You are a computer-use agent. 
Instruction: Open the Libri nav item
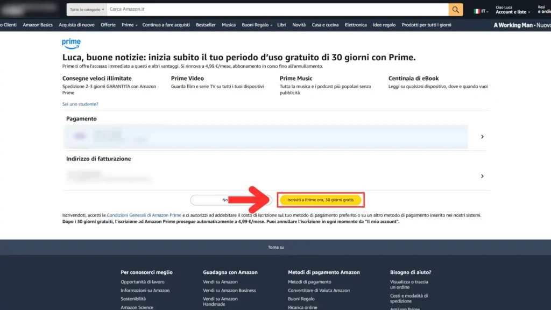tap(281, 25)
